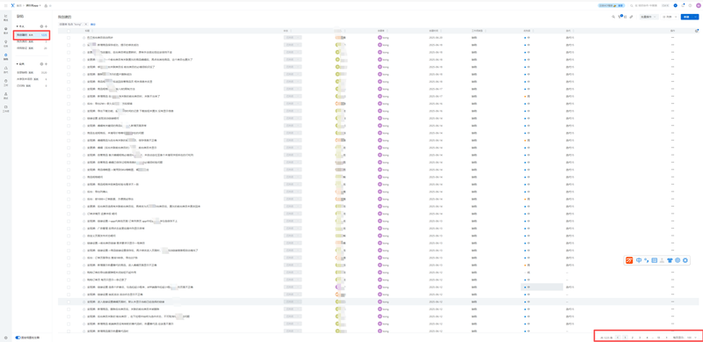Collapse the personal views group arrow

point(17,27)
